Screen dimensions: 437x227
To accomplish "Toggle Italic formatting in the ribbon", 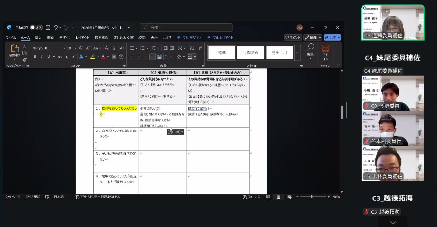I will [42, 57].
